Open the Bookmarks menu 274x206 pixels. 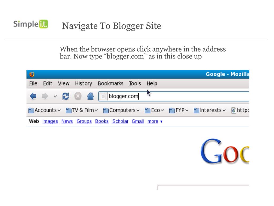(x=111, y=84)
